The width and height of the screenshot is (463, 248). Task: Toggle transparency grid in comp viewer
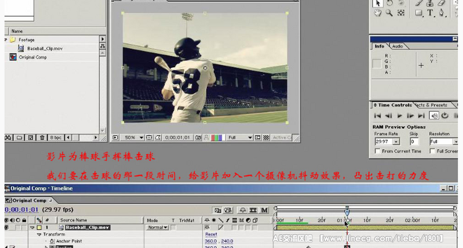coord(266,138)
